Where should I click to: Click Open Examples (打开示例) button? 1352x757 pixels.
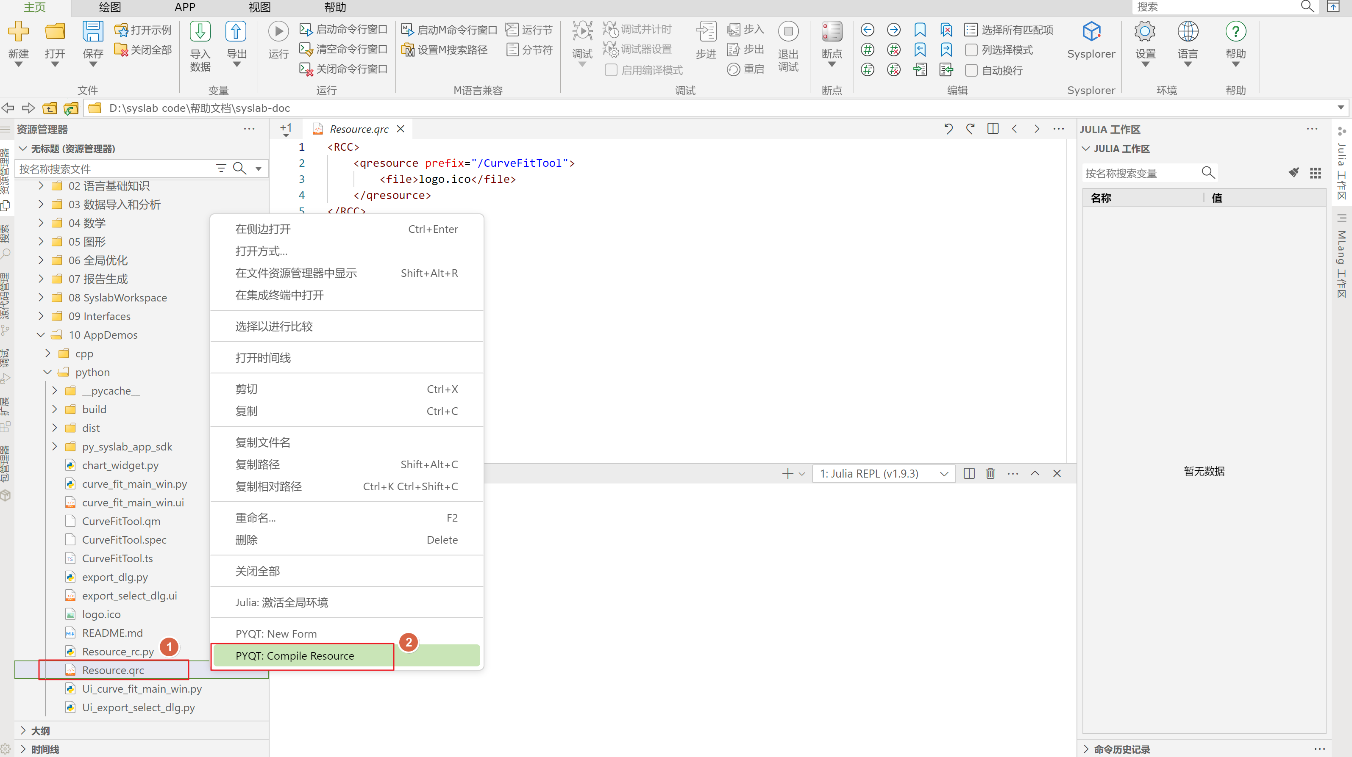143,30
